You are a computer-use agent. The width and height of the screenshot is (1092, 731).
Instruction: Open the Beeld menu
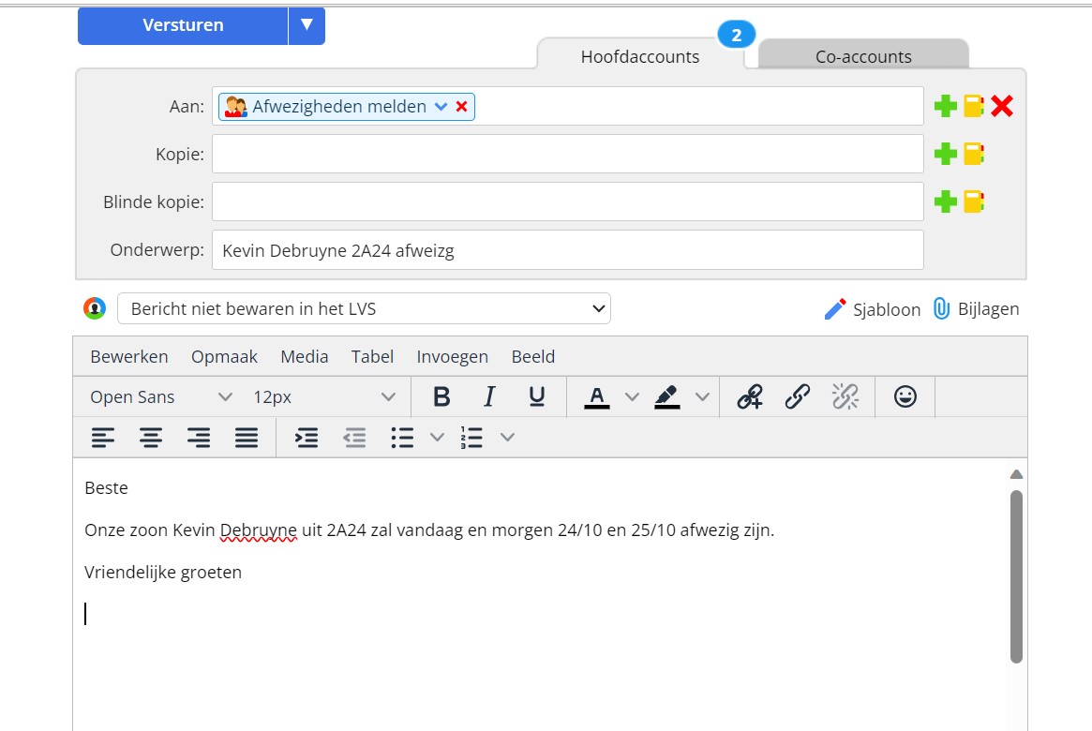pos(532,356)
